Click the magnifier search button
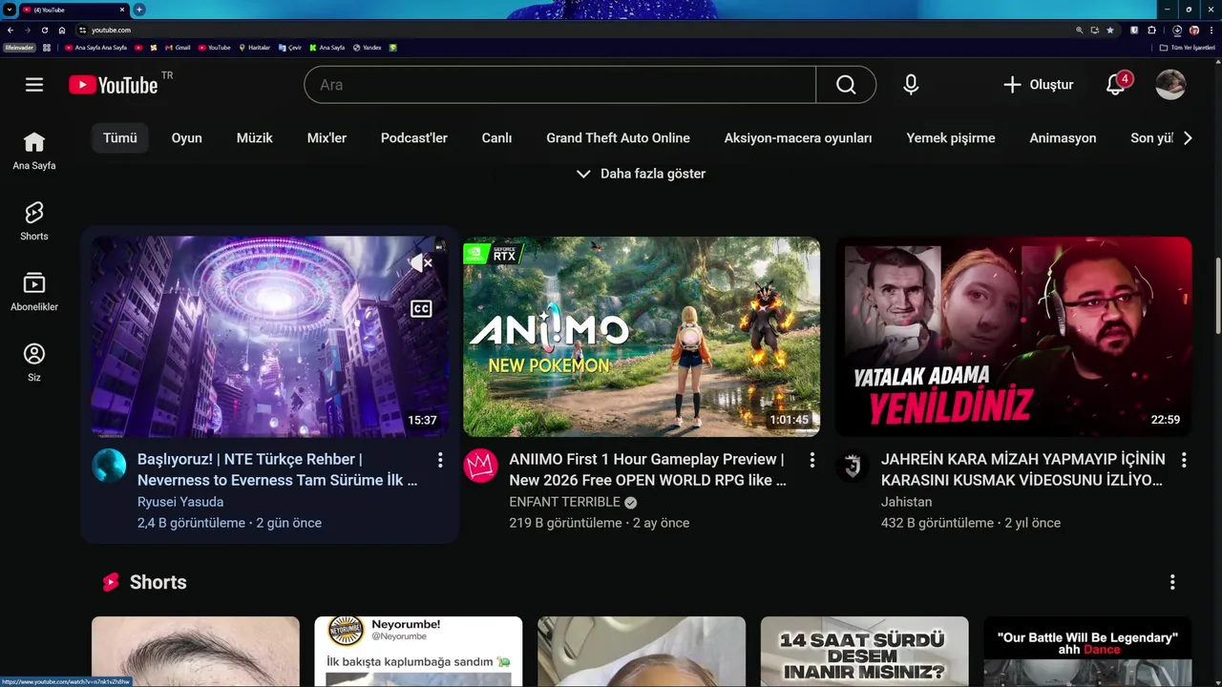Image resolution: width=1222 pixels, height=687 pixels. (x=846, y=85)
